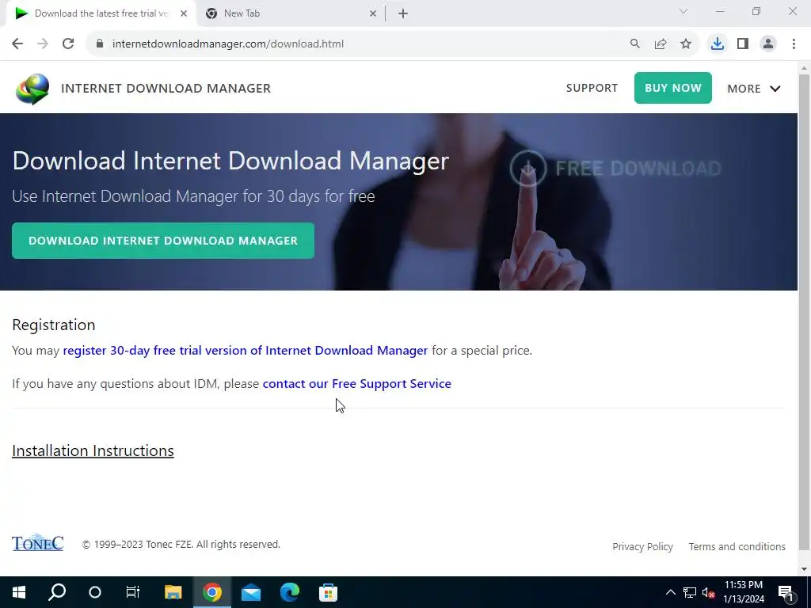Open Windows taskbar search
Image resolution: width=811 pixels, height=608 pixels.
[57, 592]
